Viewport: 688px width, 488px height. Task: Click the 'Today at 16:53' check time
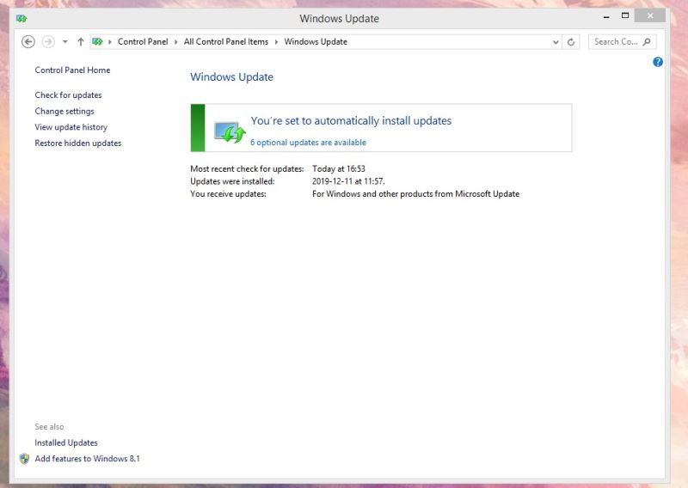339,168
